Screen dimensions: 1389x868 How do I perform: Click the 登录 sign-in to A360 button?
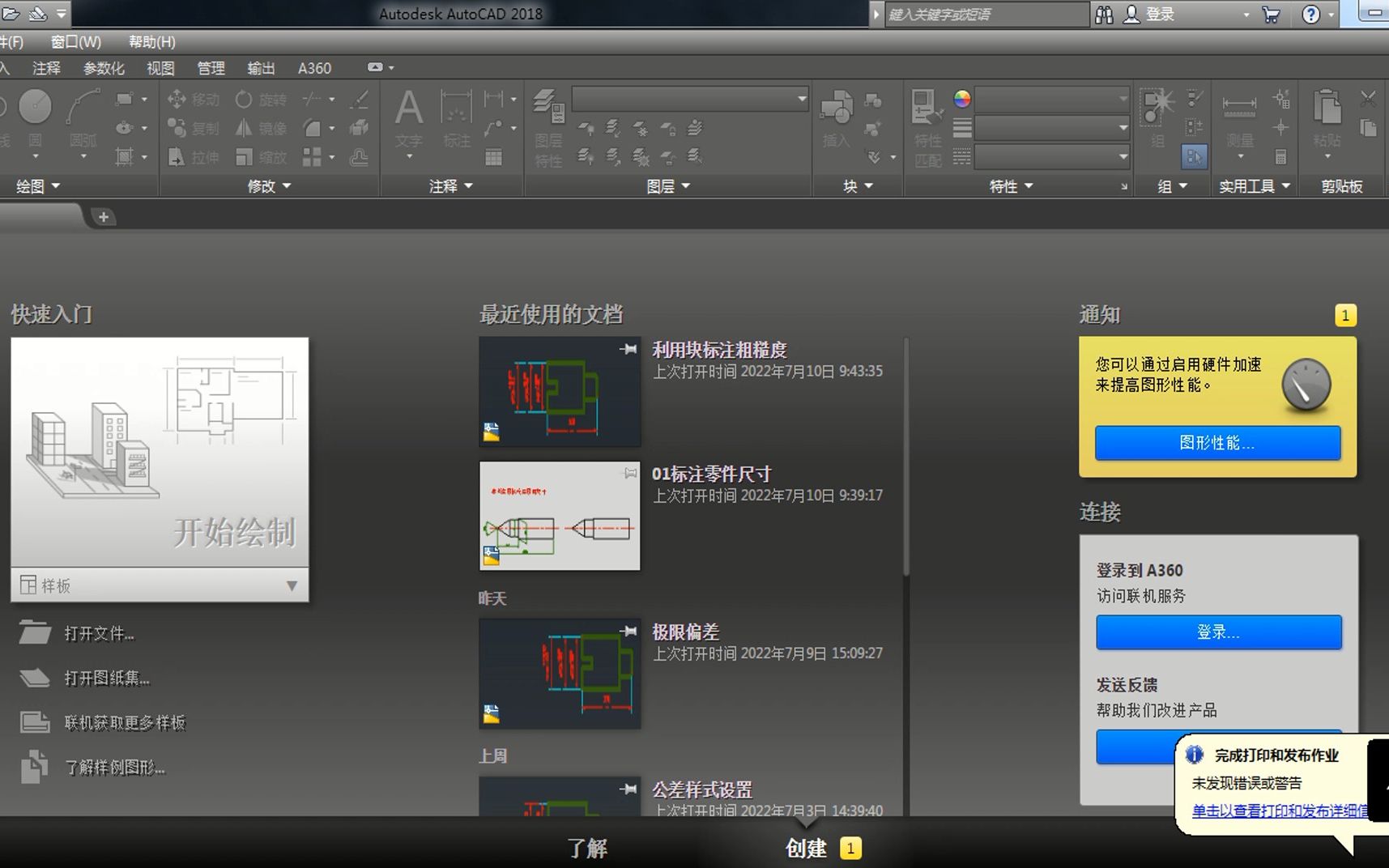point(1218,632)
